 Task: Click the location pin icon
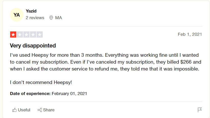pyautogui.click(x=51, y=18)
